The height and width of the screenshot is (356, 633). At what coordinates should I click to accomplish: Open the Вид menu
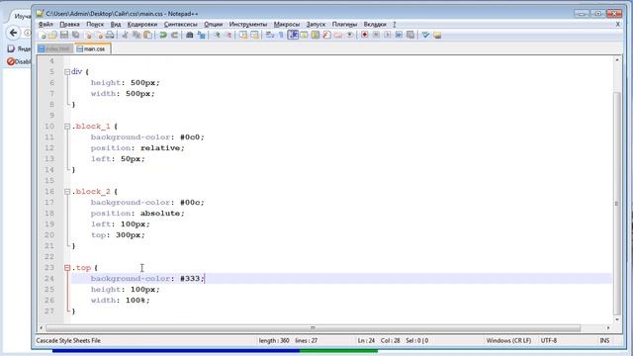(116, 24)
